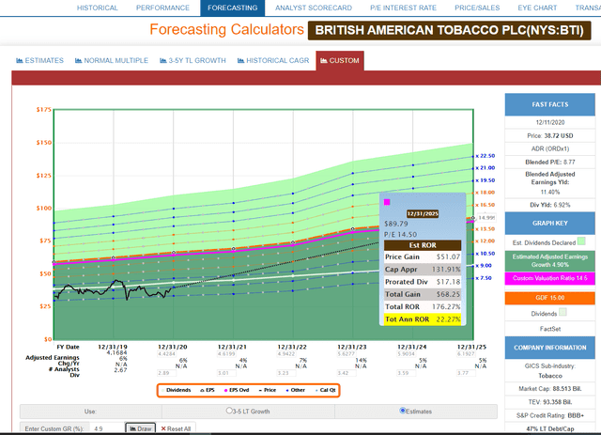This screenshot has width=601, height=435.
Task: Switch to Historical CAGR tab
Action: point(273,61)
